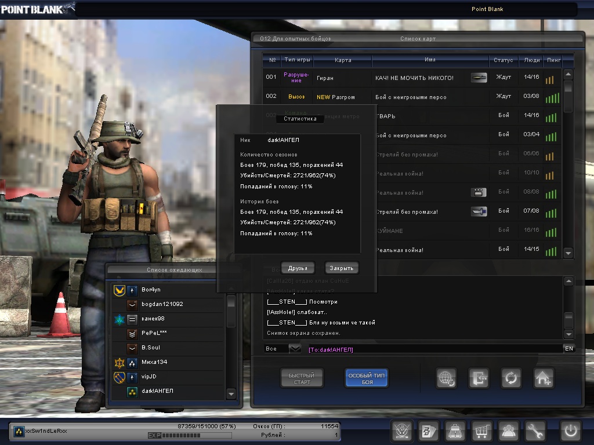Click the house plus create room icon
This screenshot has width=594, height=445.
coord(544,378)
